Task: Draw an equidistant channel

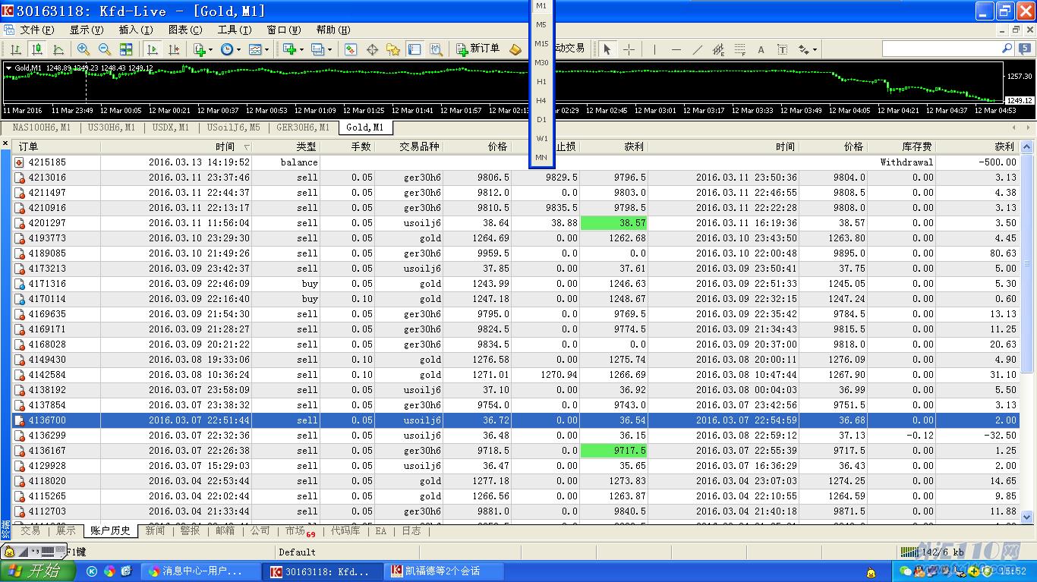Action: [718, 49]
